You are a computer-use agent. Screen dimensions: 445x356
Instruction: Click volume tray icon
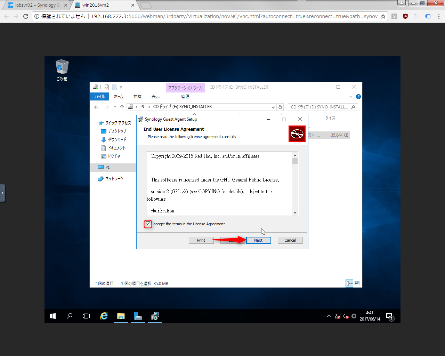pos(346,316)
